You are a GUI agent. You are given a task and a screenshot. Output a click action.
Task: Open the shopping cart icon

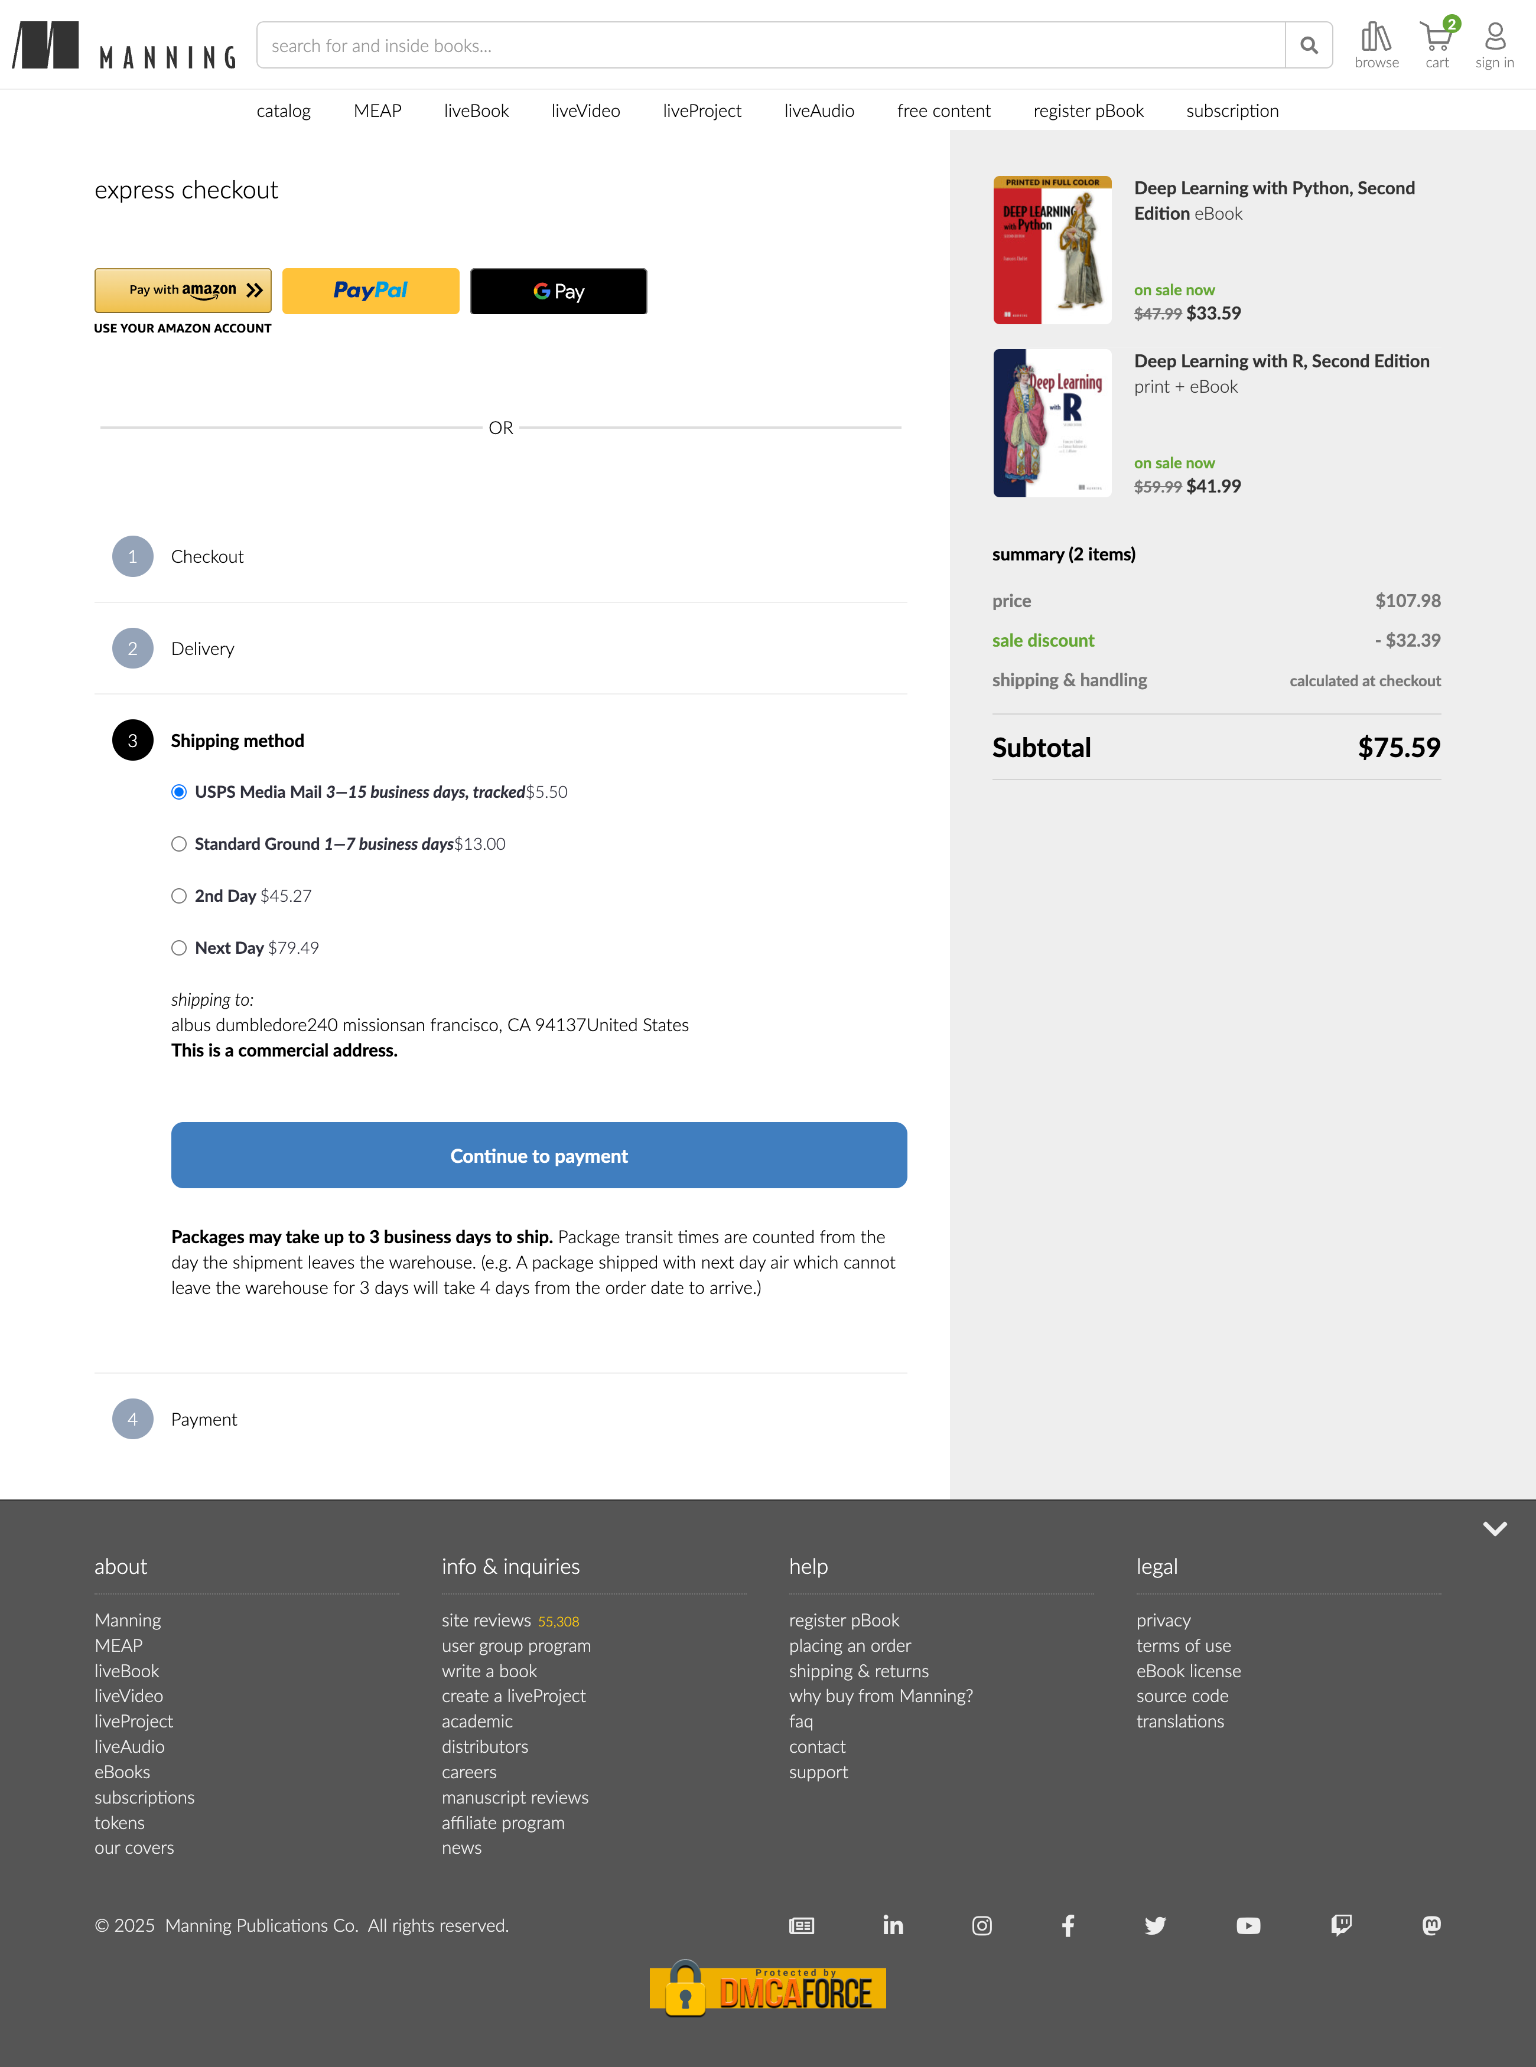click(x=1436, y=42)
